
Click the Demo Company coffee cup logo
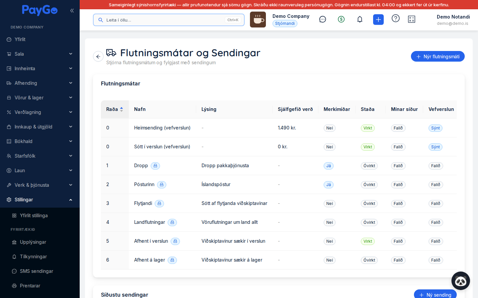click(x=258, y=20)
